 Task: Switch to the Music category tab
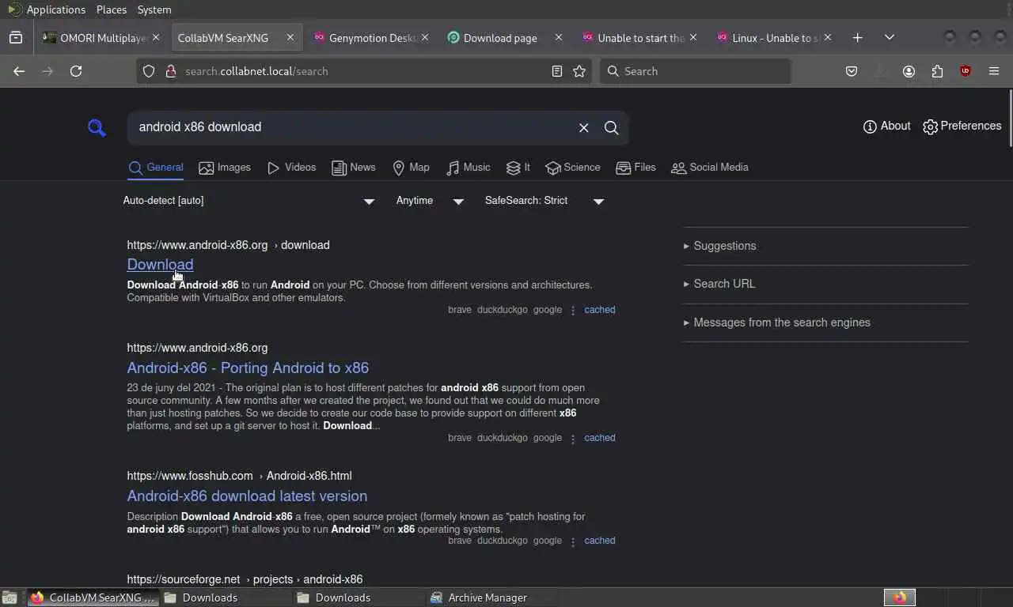click(x=469, y=168)
